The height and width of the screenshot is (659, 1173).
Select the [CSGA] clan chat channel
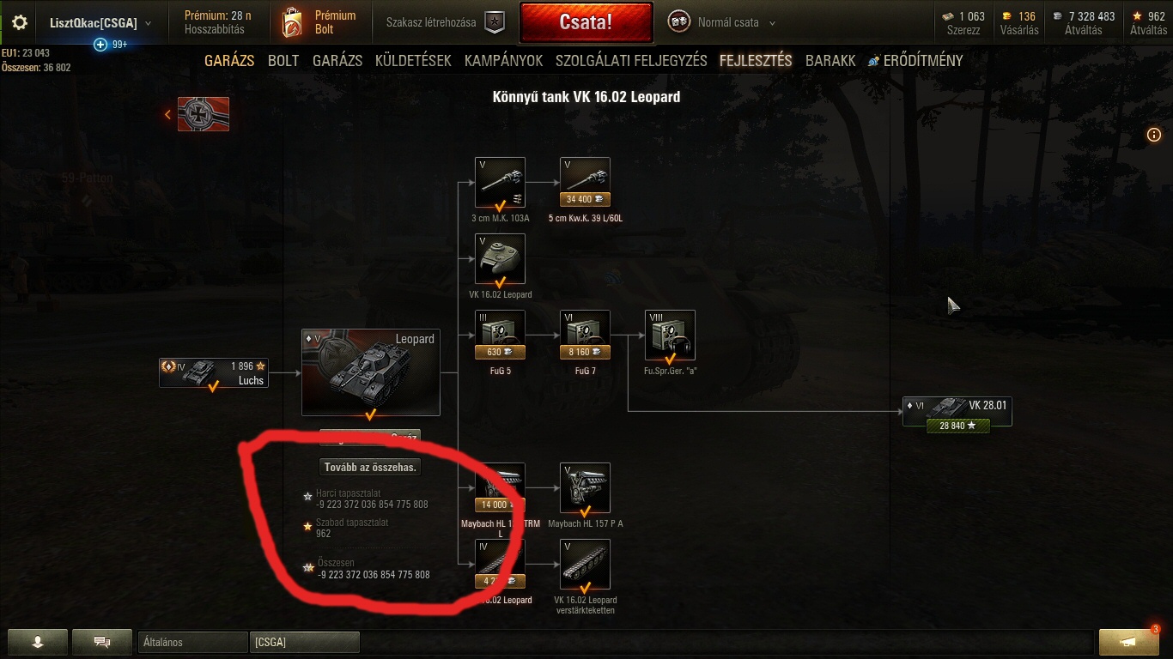(305, 642)
